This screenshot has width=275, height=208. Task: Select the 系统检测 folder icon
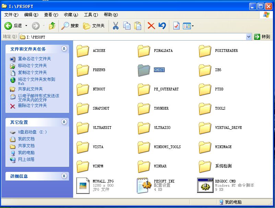coord(205,166)
